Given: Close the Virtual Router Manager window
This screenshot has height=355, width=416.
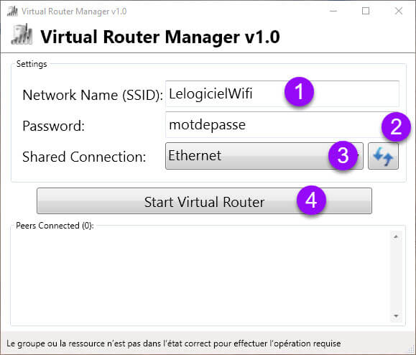Looking at the screenshot, I should point(399,11).
